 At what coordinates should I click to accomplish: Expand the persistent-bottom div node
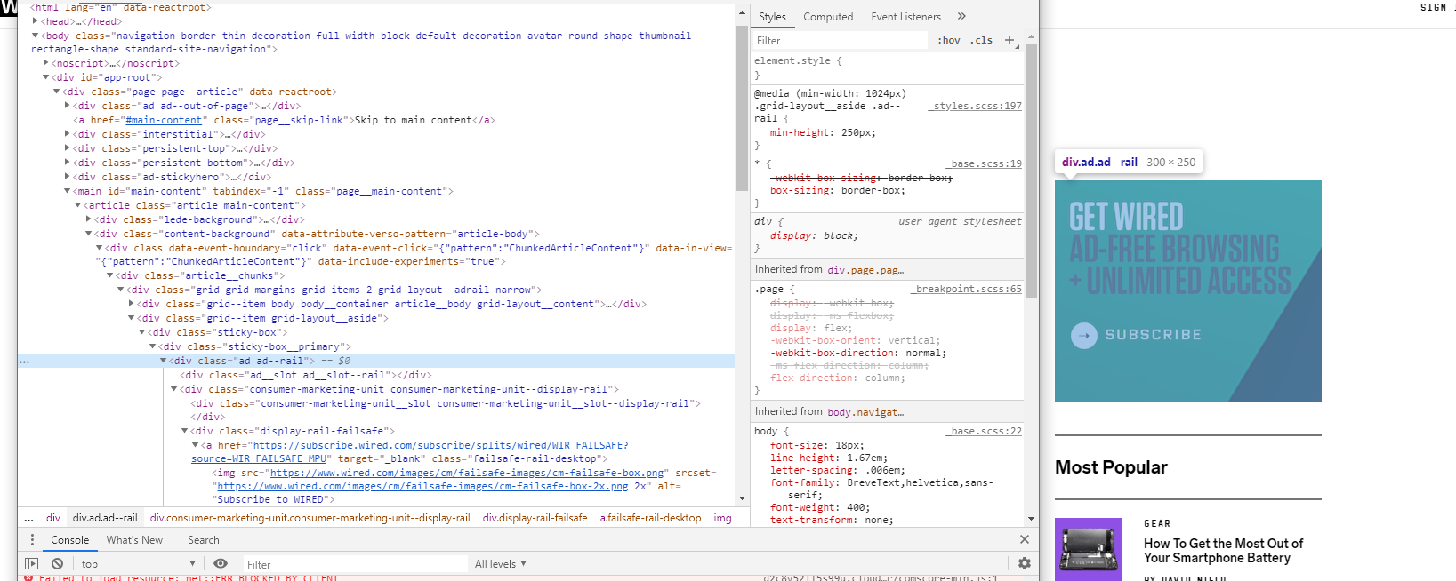coord(68,163)
